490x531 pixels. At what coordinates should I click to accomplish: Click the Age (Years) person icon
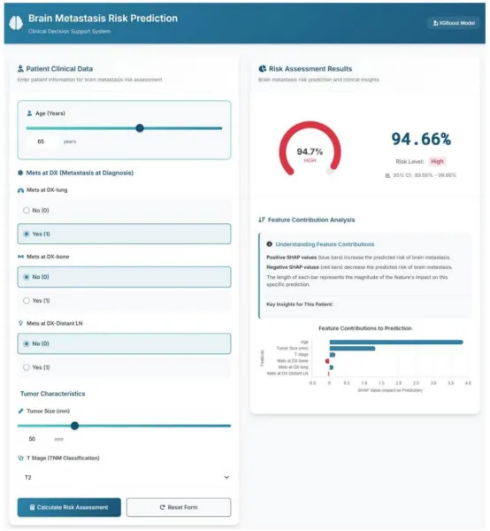(x=29, y=113)
